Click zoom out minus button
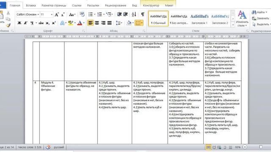Viewport: 271px width, 152px height. click(x=245, y=147)
